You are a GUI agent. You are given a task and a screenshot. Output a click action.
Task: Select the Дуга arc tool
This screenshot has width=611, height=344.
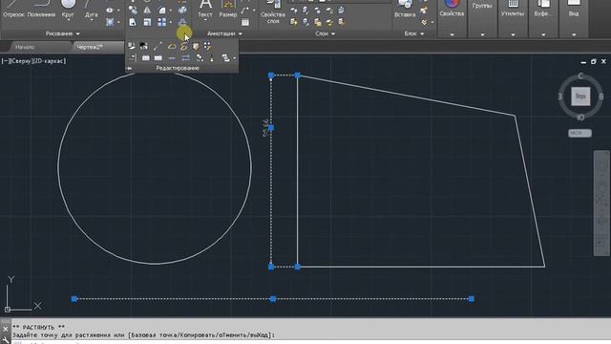(92, 10)
